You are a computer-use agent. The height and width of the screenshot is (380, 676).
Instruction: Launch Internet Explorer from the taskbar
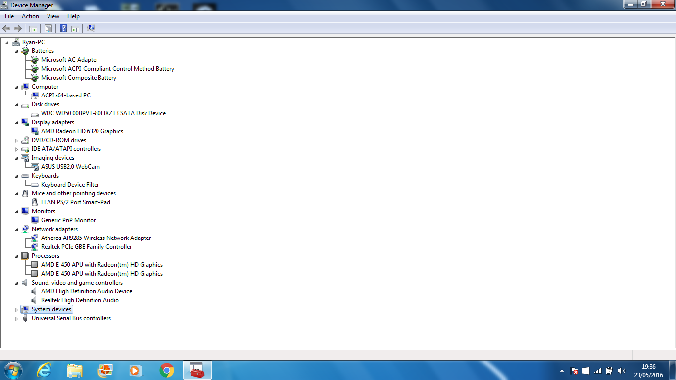point(45,370)
